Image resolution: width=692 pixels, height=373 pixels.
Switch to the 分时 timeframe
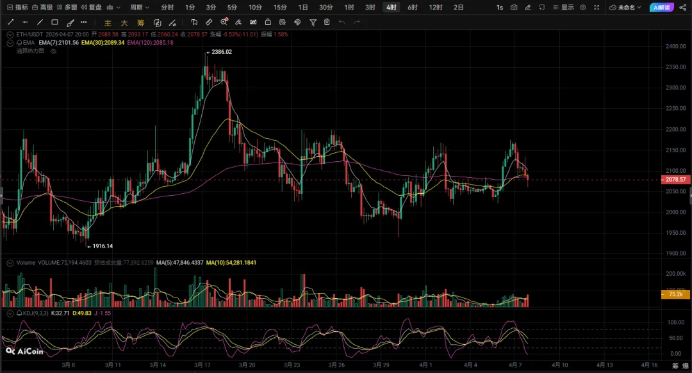pos(167,8)
